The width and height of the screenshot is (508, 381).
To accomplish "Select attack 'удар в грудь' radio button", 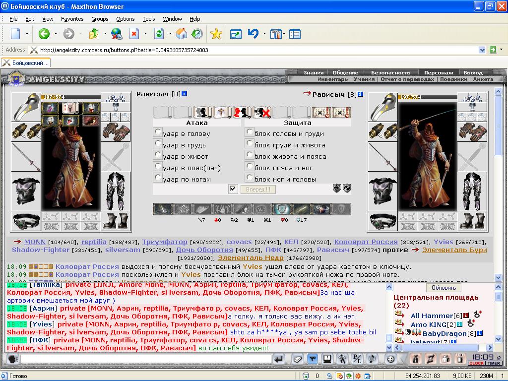I will (157, 143).
